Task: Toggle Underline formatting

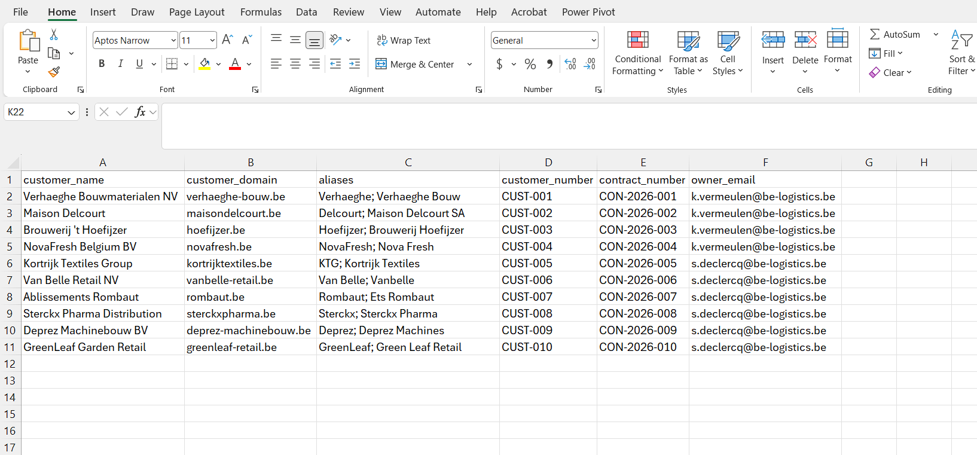Action: pos(139,64)
